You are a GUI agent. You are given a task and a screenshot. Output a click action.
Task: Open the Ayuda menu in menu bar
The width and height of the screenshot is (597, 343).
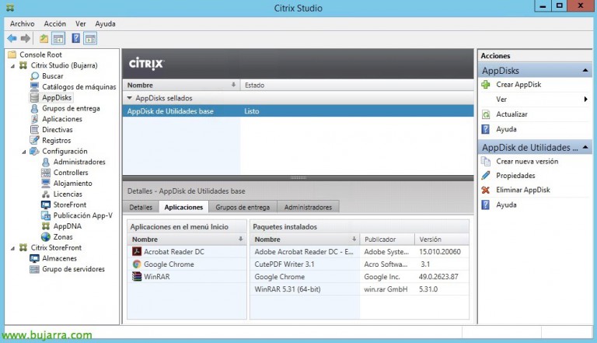pyautogui.click(x=105, y=23)
